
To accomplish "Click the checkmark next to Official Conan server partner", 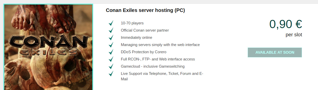I will 111,30.
